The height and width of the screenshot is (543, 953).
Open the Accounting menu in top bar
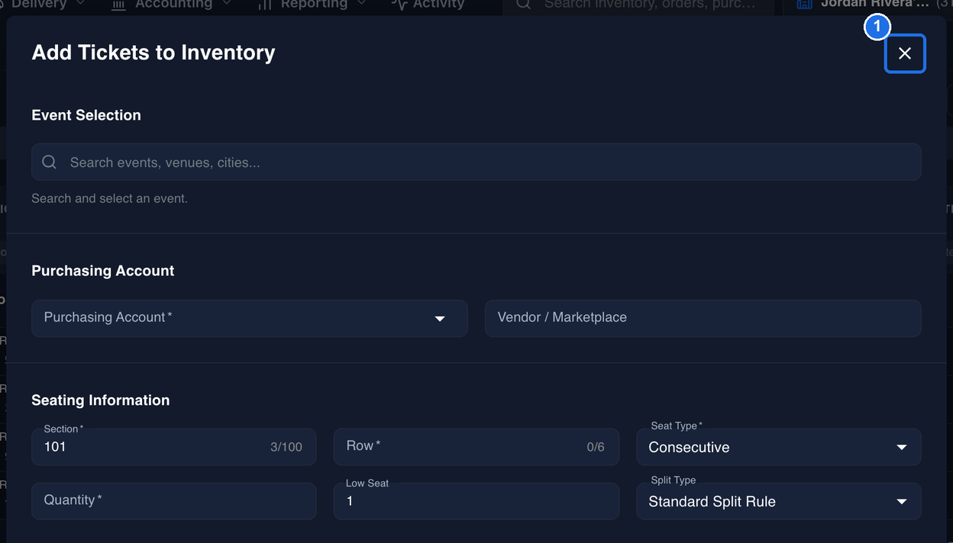pos(172,5)
